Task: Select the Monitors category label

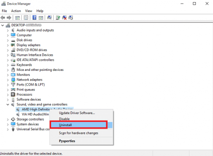Action: [x=23, y=75]
